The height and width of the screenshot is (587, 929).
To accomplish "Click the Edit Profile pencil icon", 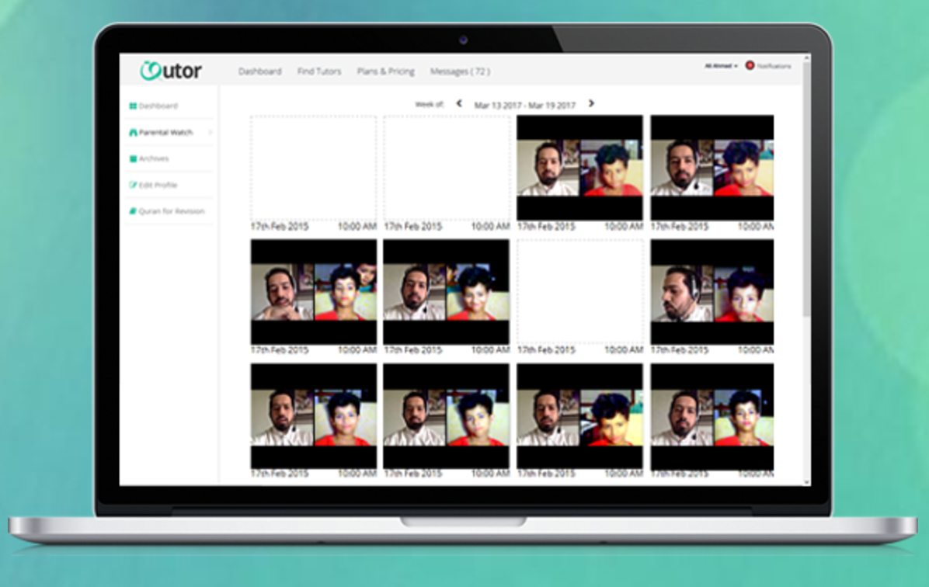I will (x=132, y=185).
